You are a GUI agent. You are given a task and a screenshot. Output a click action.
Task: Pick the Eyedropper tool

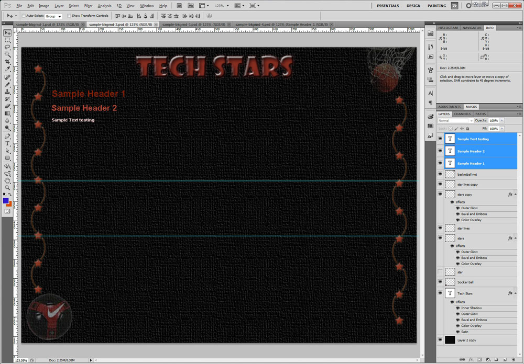coord(8,69)
